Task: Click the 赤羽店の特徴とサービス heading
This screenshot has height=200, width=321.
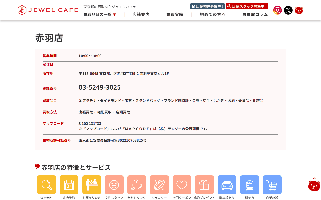Action: tap(76, 167)
